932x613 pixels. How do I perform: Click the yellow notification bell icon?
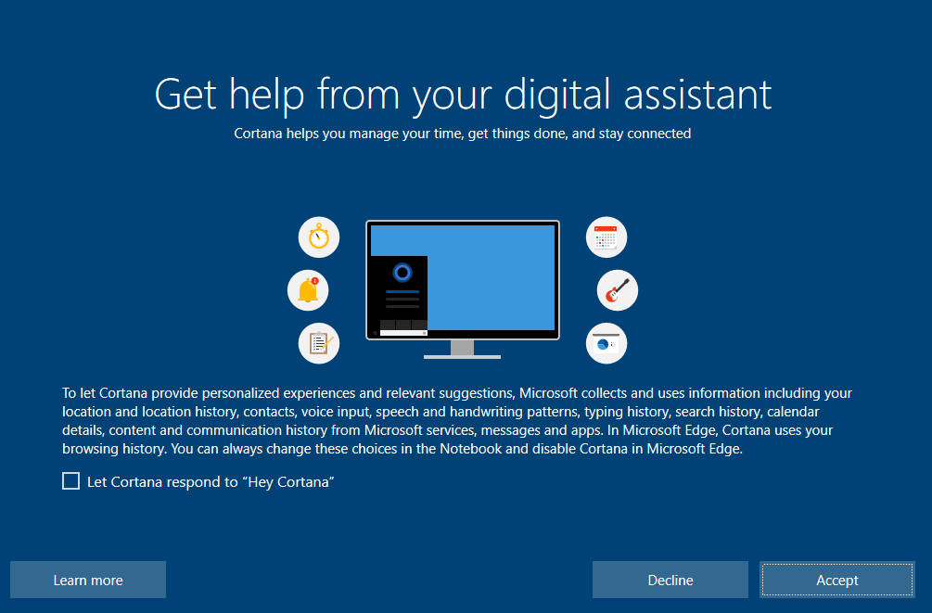point(308,290)
